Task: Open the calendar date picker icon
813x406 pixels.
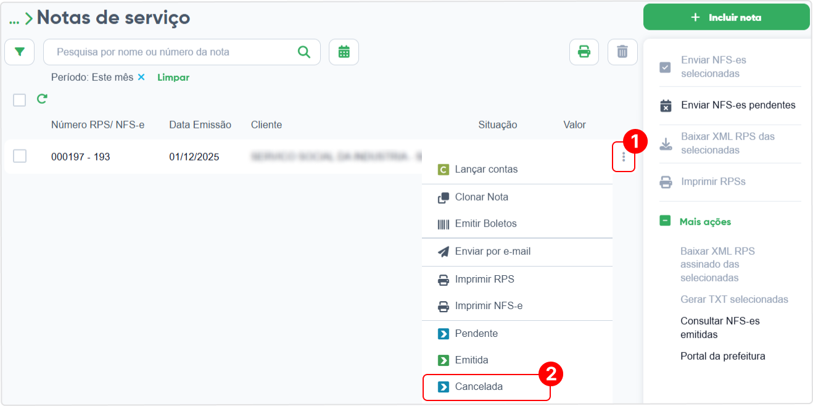Action: [x=344, y=52]
